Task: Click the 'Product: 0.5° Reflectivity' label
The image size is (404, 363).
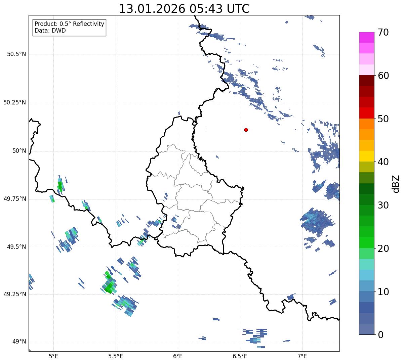Action: (70, 24)
